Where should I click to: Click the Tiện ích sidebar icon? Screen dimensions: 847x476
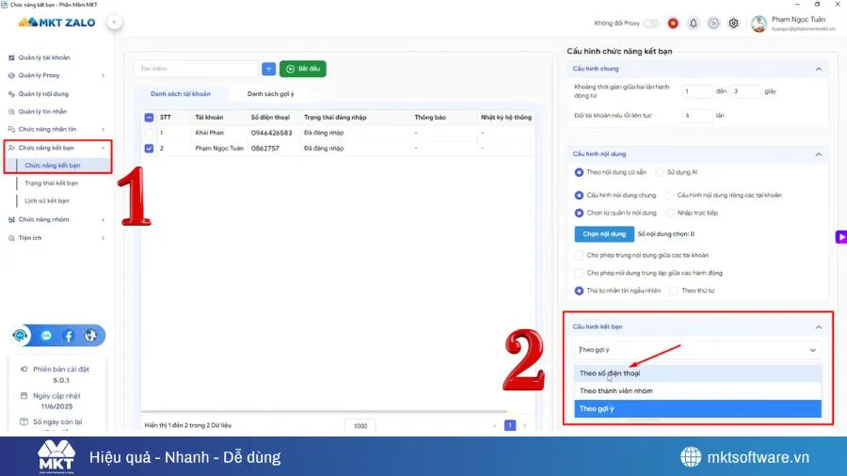(11, 238)
